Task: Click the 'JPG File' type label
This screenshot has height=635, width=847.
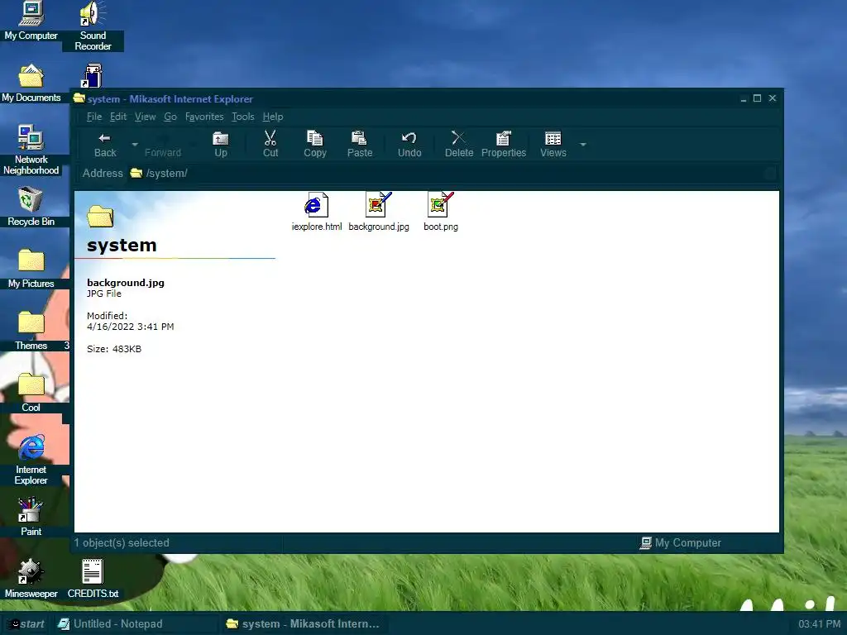Action: tap(104, 294)
